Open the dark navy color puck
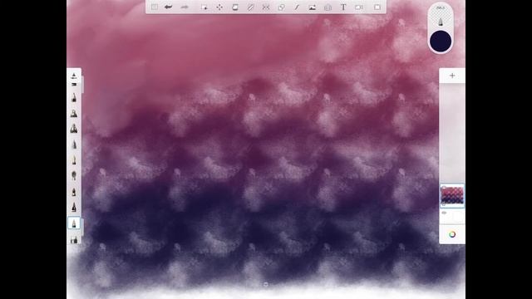 point(441,41)
